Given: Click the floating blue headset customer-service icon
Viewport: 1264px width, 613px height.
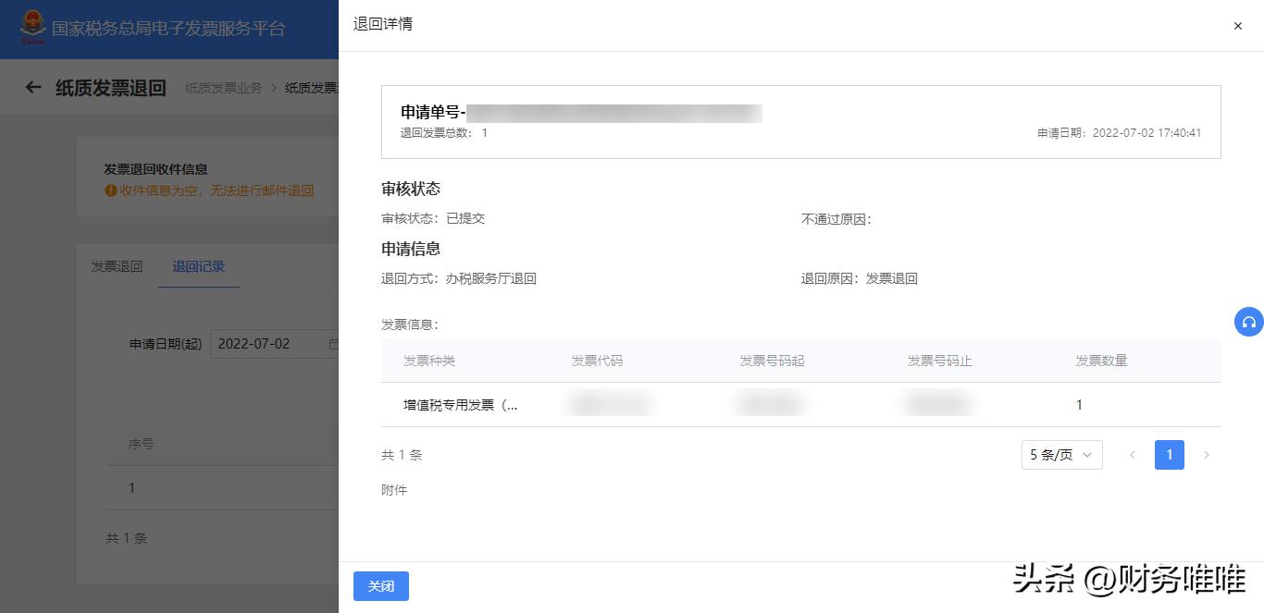Looking at the screenshot, I should point(1248,322).
